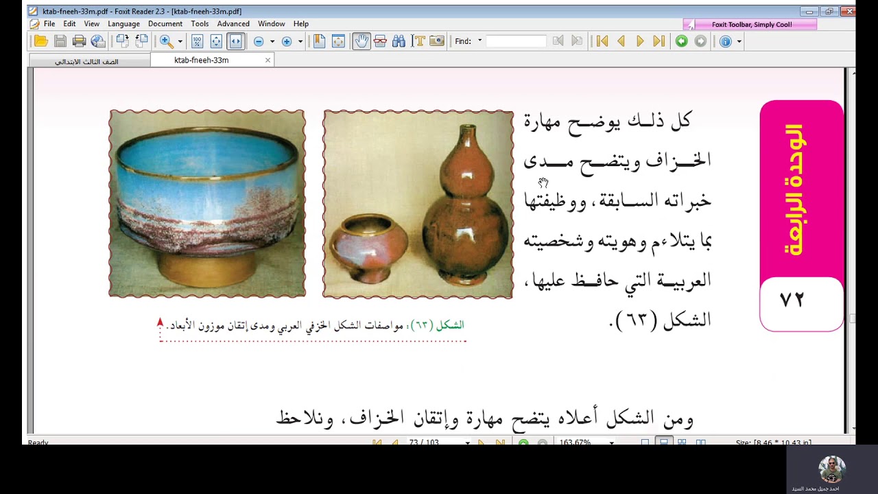Click Find Next icon beside search box

coord(577,41)
